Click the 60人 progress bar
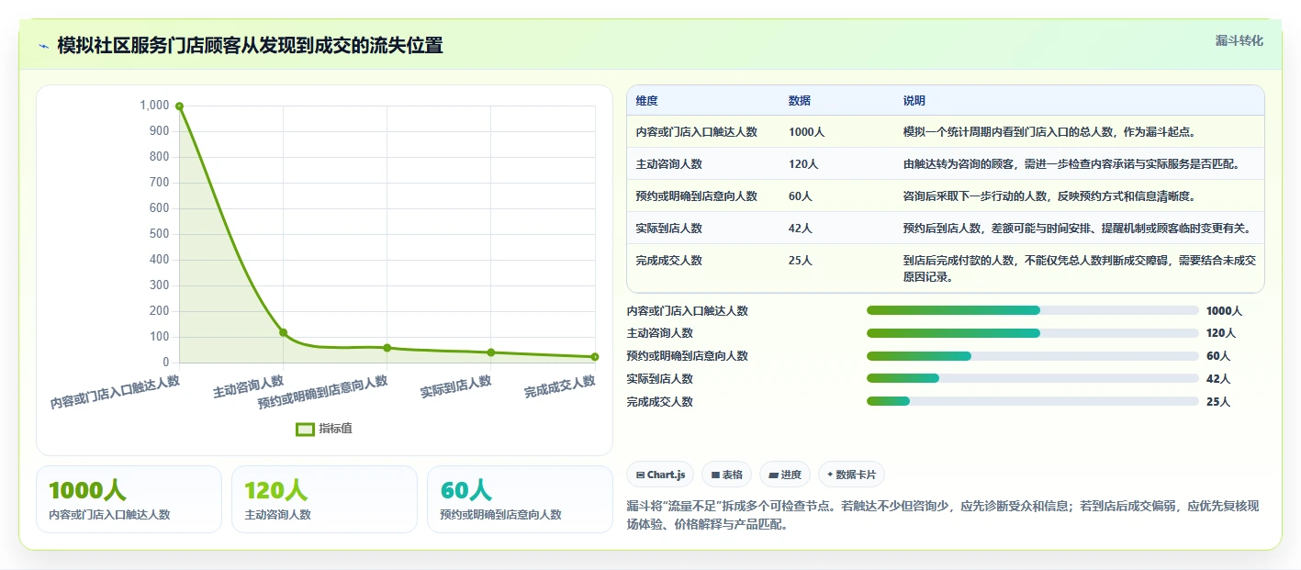 (1033, 356)
